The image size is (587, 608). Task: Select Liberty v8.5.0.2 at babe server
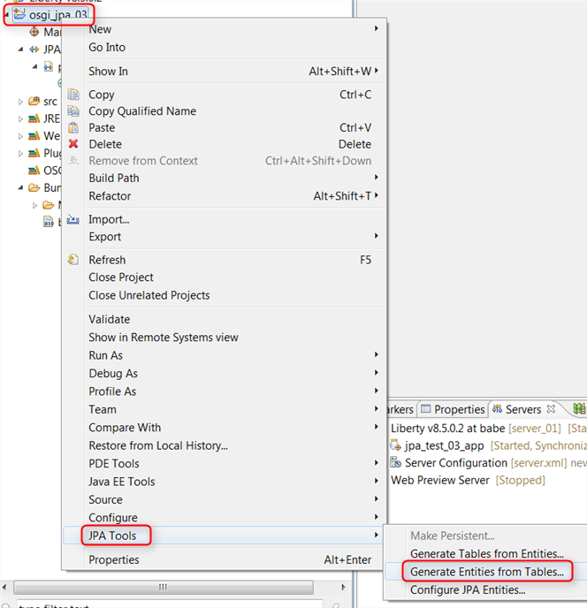pyautogui.click(x=448, y=428)
